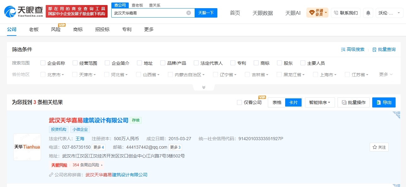Click the TianYanCha logo

pos(24,12)
